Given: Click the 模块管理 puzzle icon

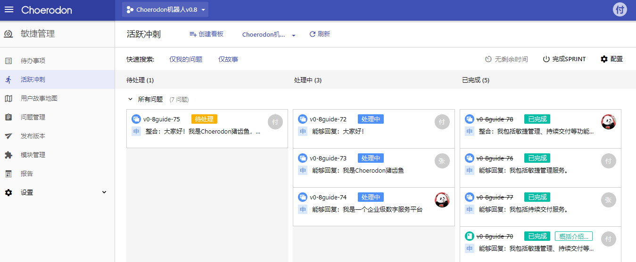Looking at the screenshot, I should point(8,155).
